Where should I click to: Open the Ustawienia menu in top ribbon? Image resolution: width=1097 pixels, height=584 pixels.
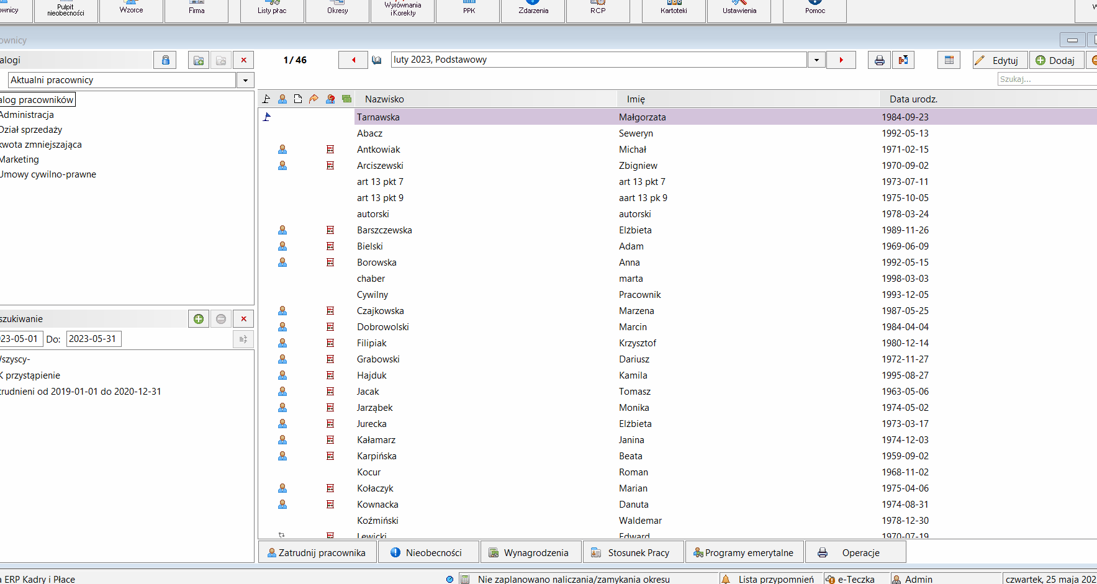739,11
